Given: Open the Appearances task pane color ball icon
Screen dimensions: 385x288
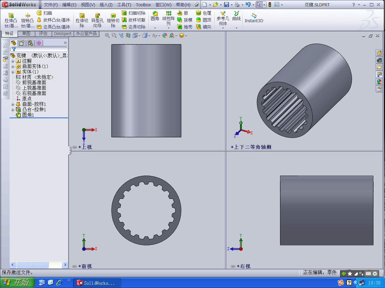Looking at the screenshot, I should click(x=379, y=82).
